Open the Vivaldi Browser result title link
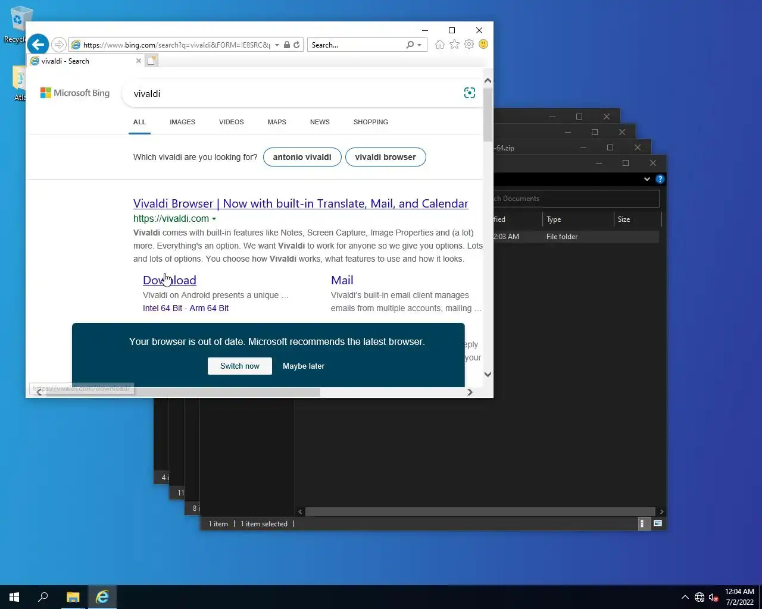The height and width of the screenshot is (609, 762). click(301, 203)
